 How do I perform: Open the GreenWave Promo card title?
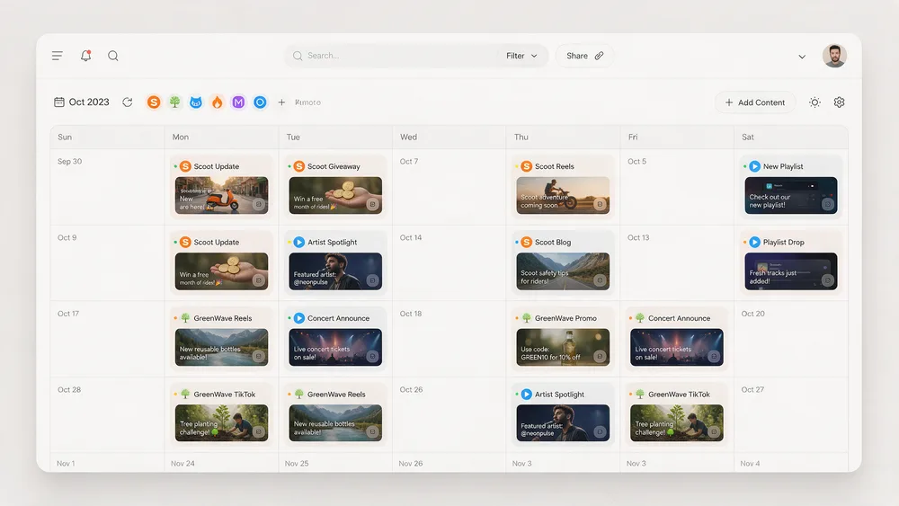pos(565,318)
